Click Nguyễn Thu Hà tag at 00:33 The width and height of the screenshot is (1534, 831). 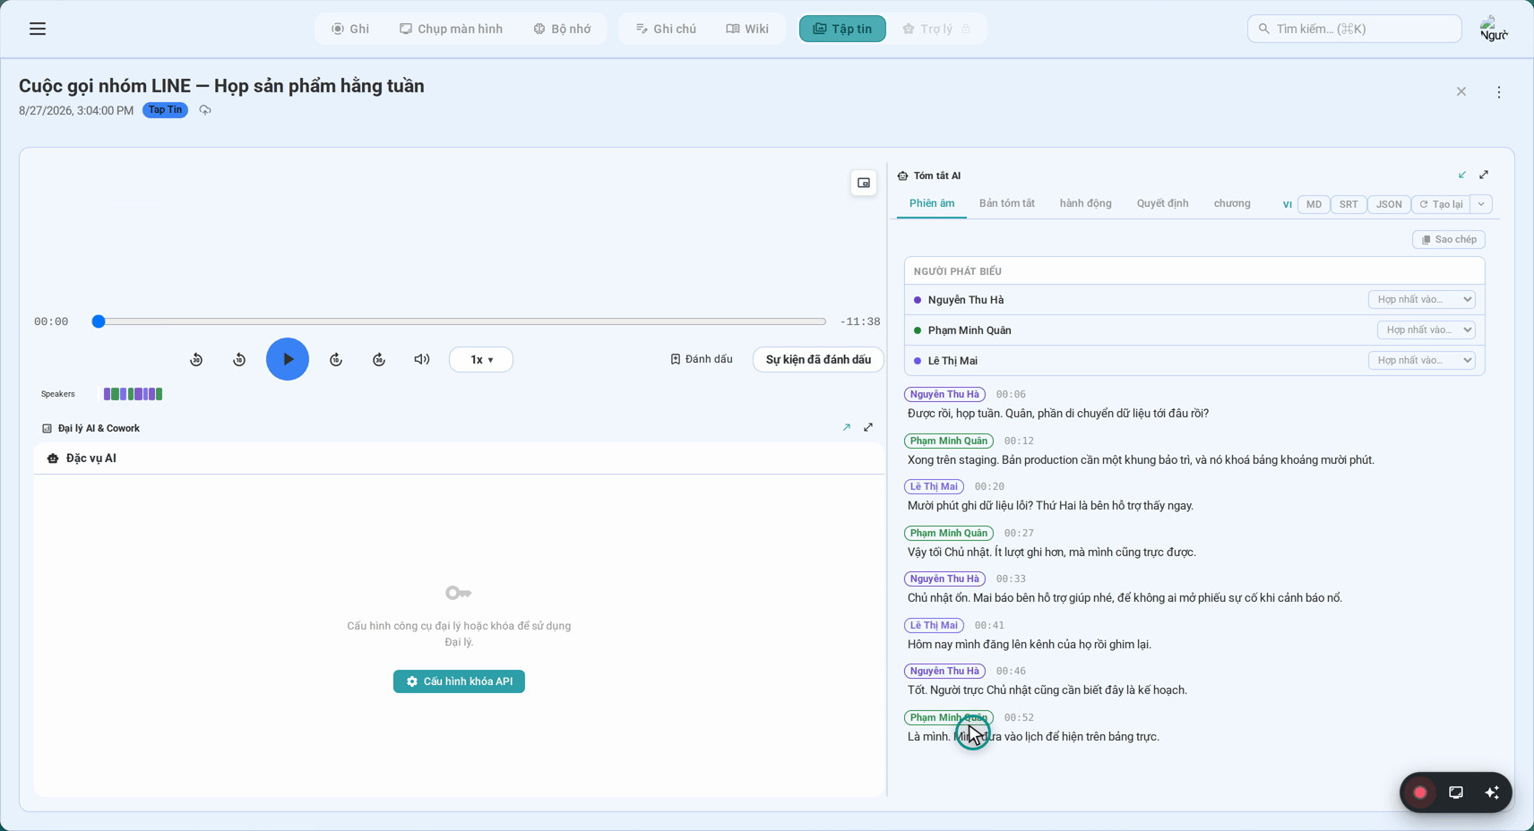click(x=944, y=579)
